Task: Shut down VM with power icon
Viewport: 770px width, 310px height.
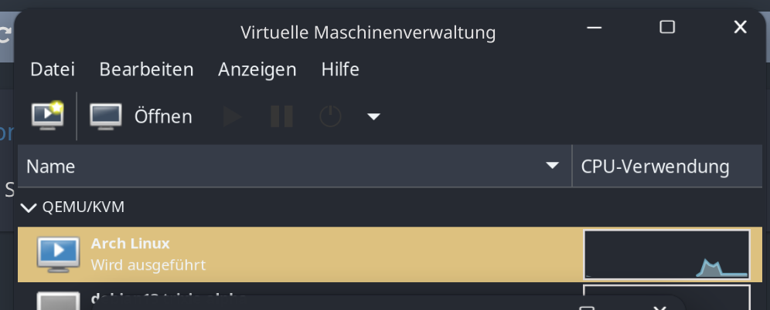Action: (x=330, y=116)
